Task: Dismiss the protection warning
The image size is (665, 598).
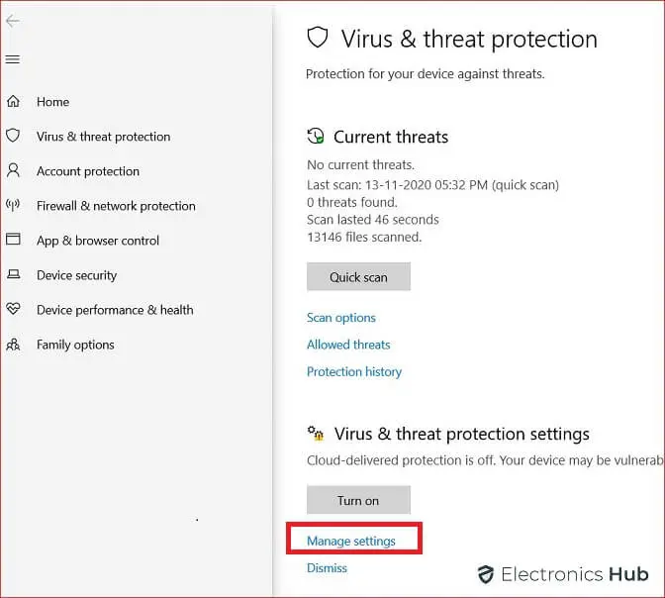Action: [x=327, y=568]
